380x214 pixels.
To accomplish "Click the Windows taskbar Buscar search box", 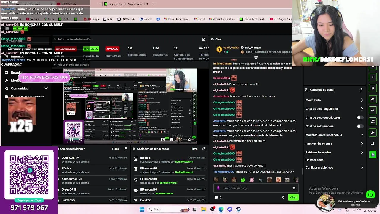I will [168, 209].
